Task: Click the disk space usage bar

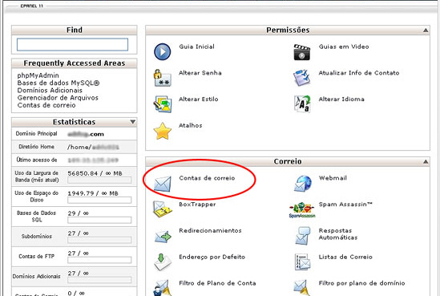Action: pyautogui.click(x=99, y=201)
